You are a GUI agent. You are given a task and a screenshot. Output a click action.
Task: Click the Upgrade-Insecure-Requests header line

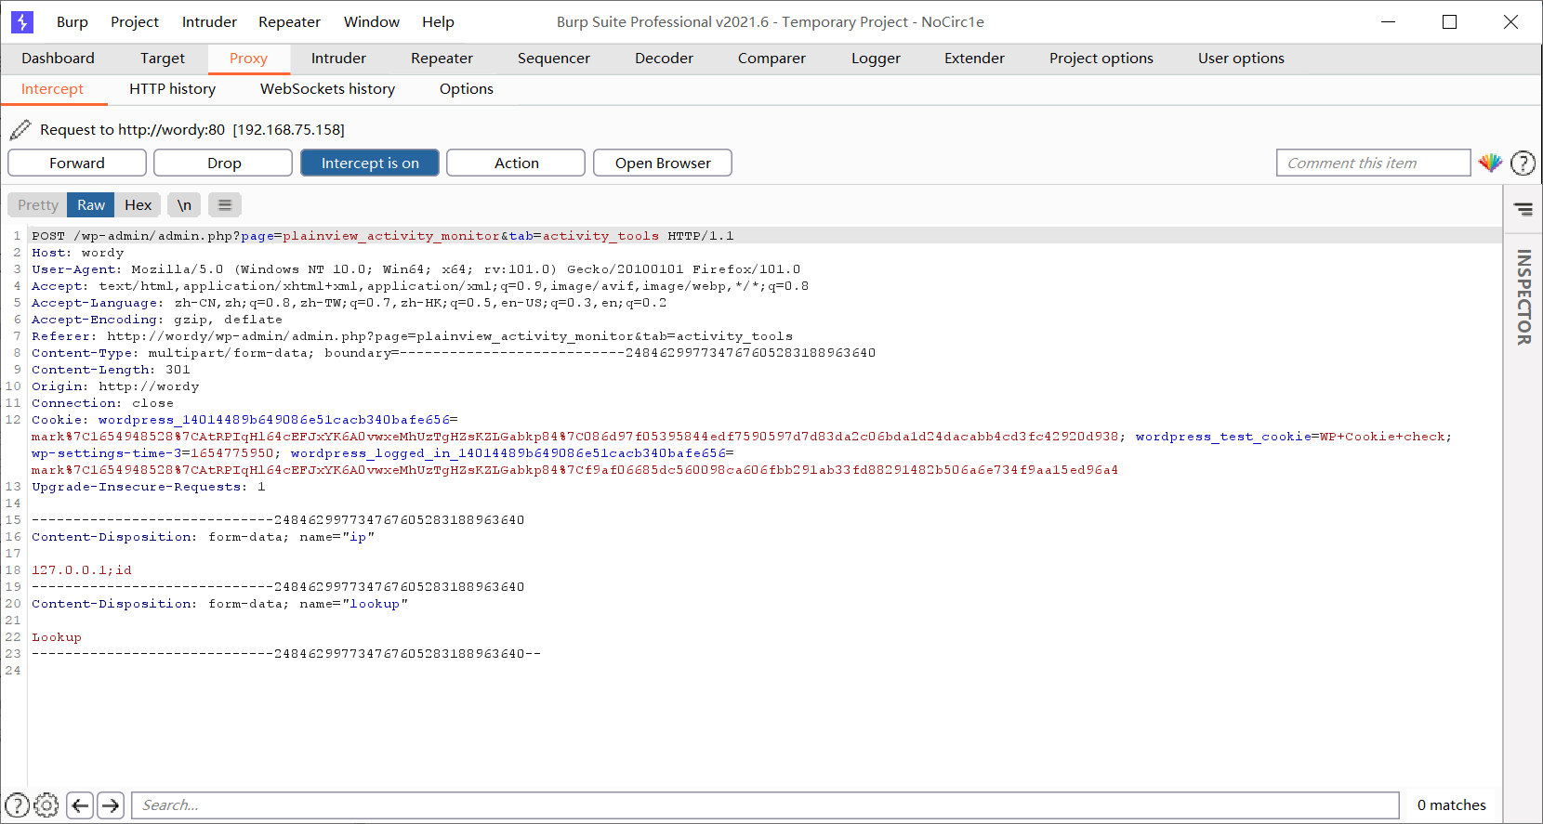coord(149,487)
